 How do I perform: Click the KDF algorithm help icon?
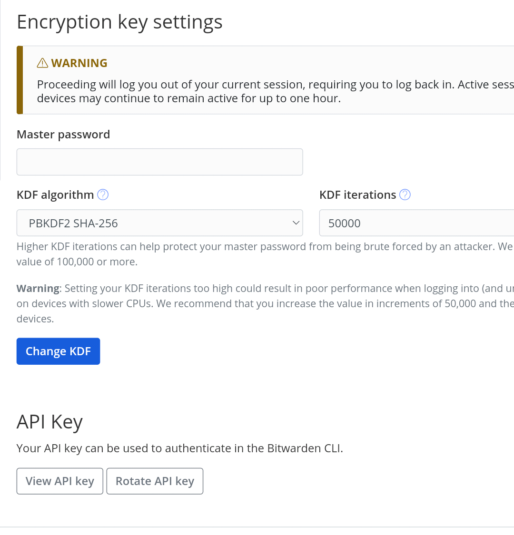[103, 195]
